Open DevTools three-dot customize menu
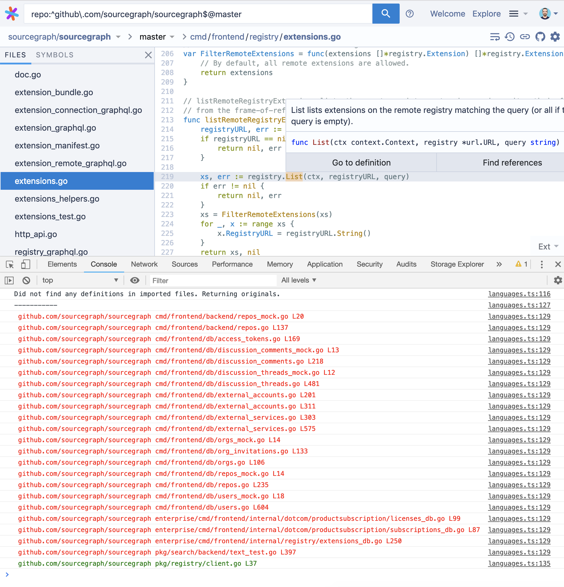The image size is (564, 587). click(542, 265)
